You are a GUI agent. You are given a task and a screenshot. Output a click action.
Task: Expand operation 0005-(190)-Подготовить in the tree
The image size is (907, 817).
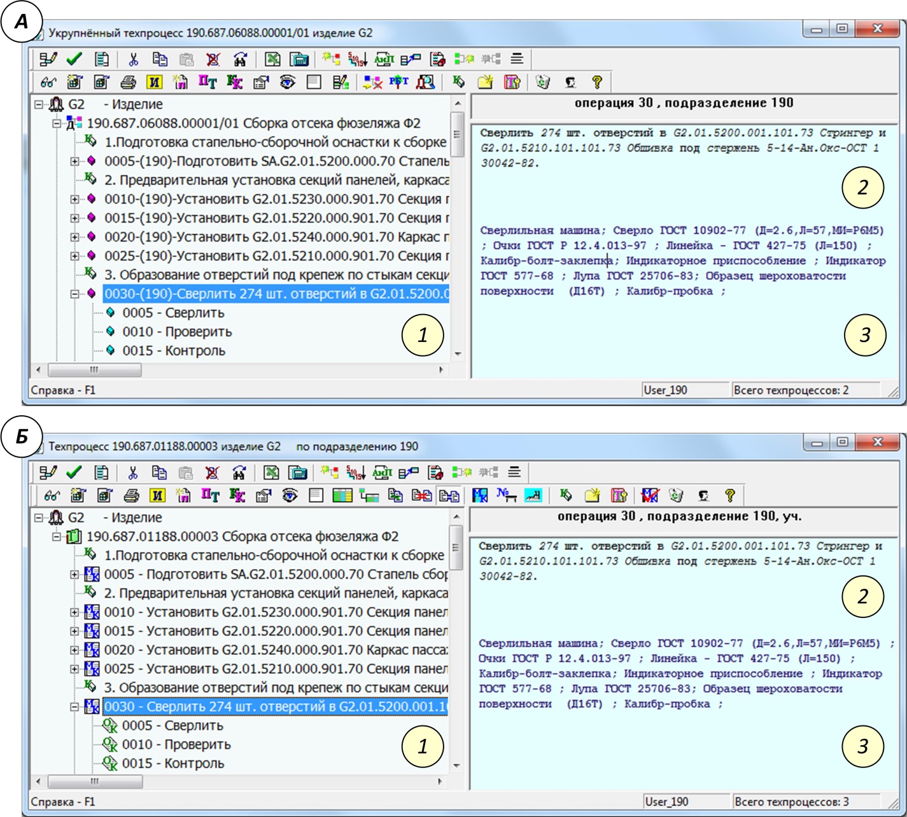point(74,161)
